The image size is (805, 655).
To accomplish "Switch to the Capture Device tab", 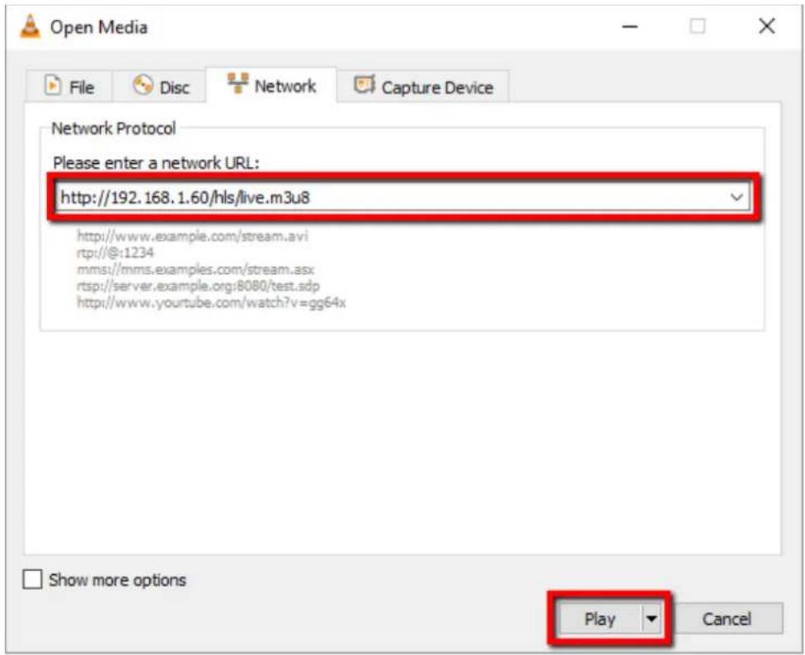I will [x=424, y=87].
